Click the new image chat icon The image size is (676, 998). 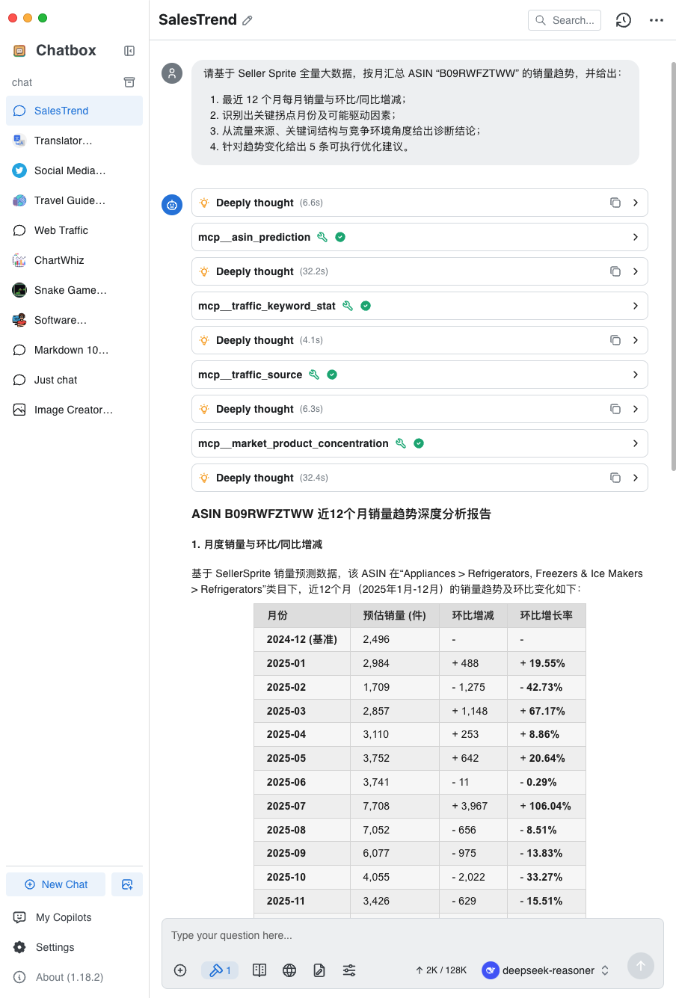tap(127, 884)
